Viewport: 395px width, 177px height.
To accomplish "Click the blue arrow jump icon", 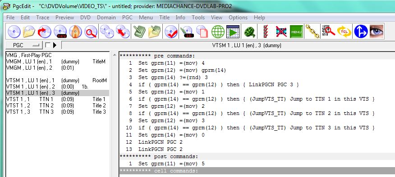I will pyautogui.click(x=361, y=32).
